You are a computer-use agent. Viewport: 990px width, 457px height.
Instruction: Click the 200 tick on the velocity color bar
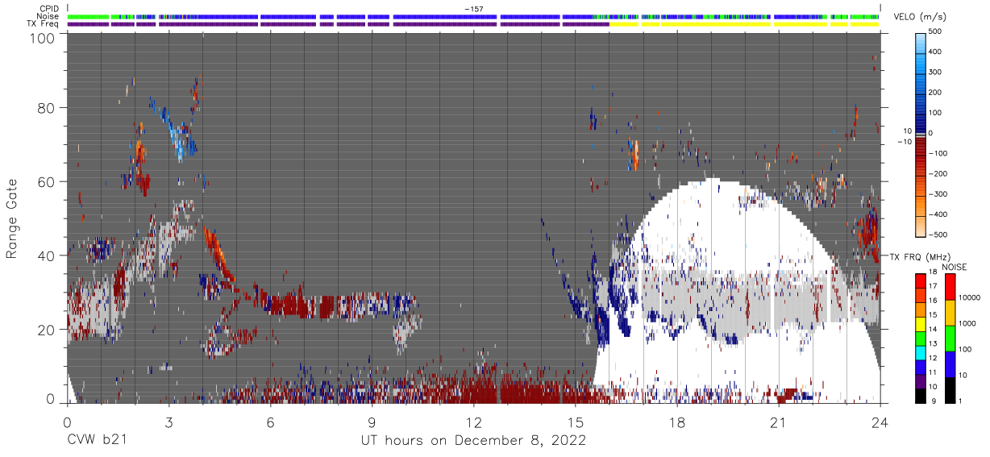936,93
